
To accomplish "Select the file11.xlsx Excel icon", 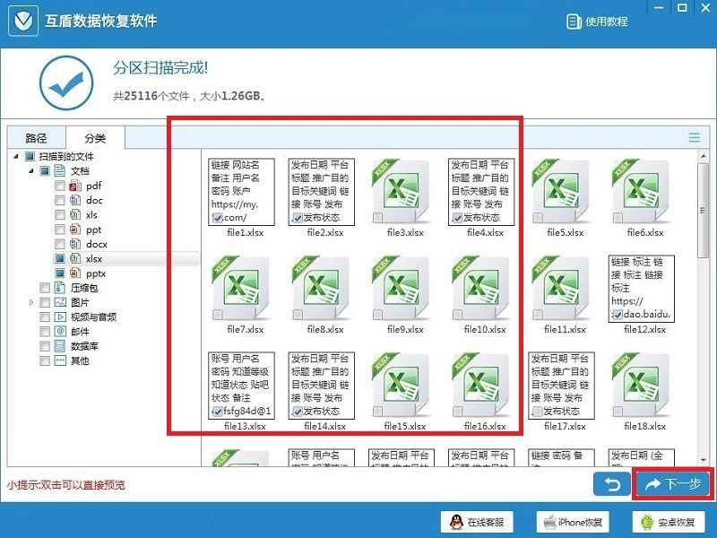I will click(561, 288).
